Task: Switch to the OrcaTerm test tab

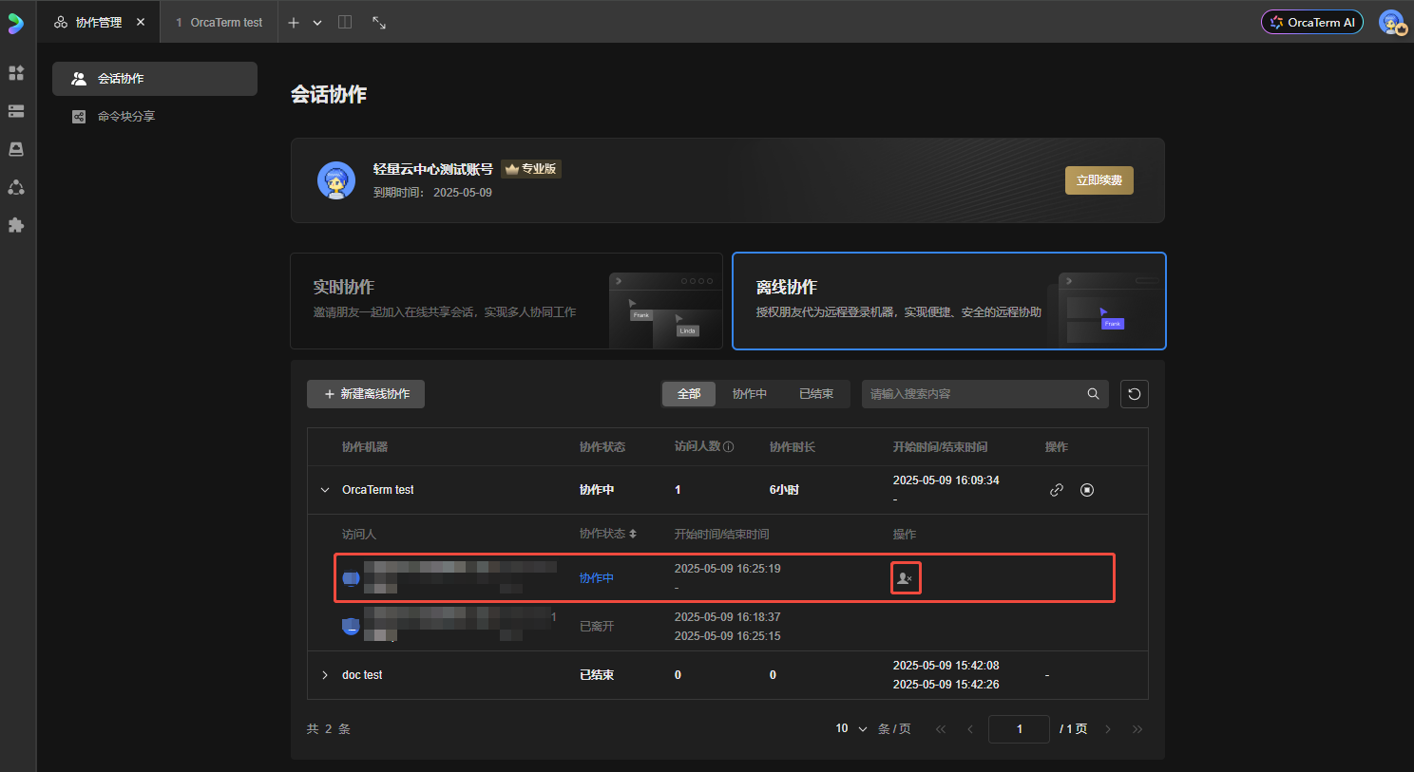Action: [220, 22]
